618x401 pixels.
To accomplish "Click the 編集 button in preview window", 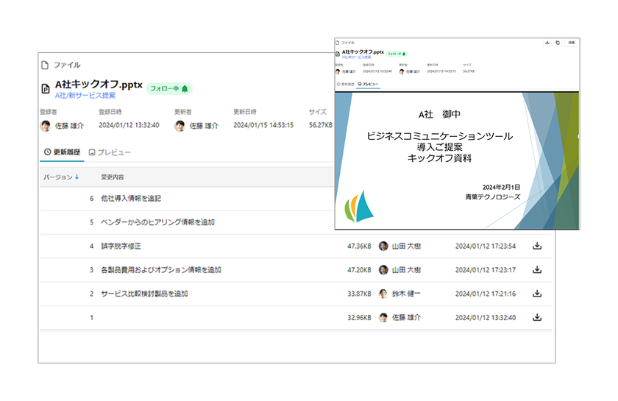I will point(572,43).
